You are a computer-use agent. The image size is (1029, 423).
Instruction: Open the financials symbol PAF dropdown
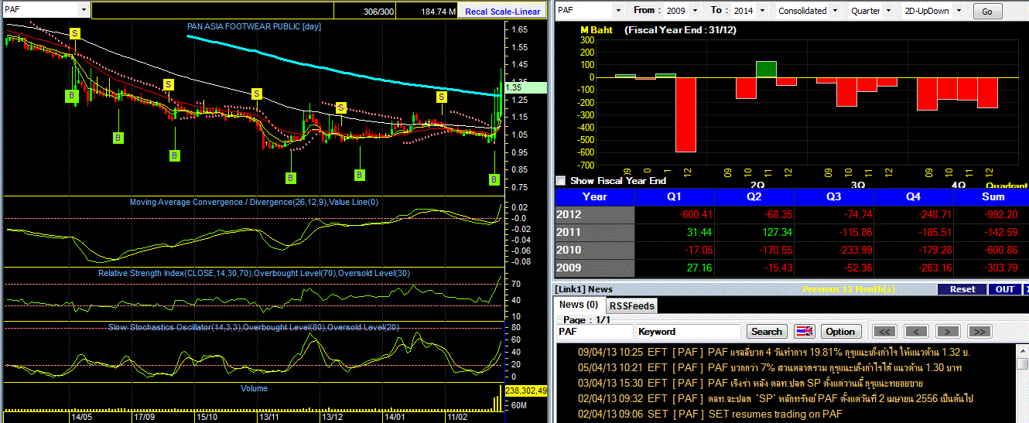click(x=618, y=11)
